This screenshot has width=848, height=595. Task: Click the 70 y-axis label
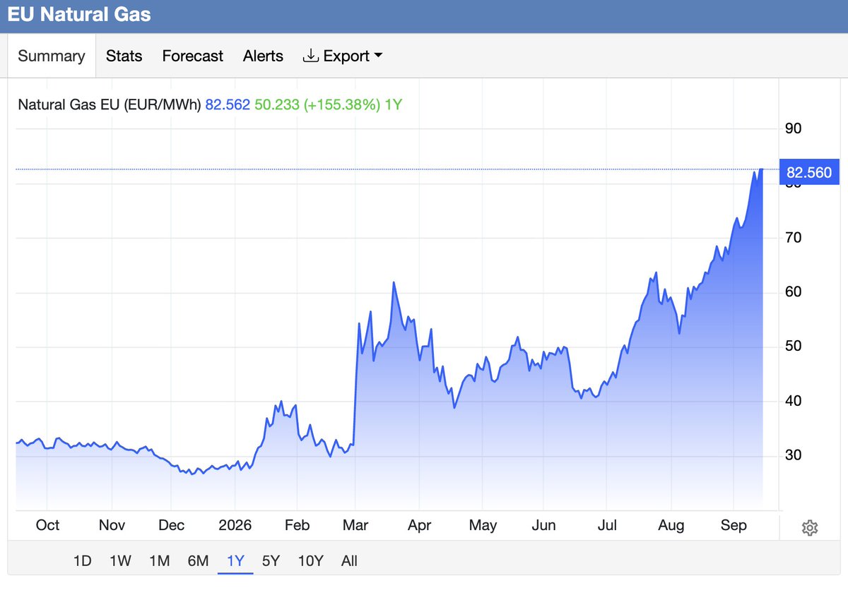point(793,237)
